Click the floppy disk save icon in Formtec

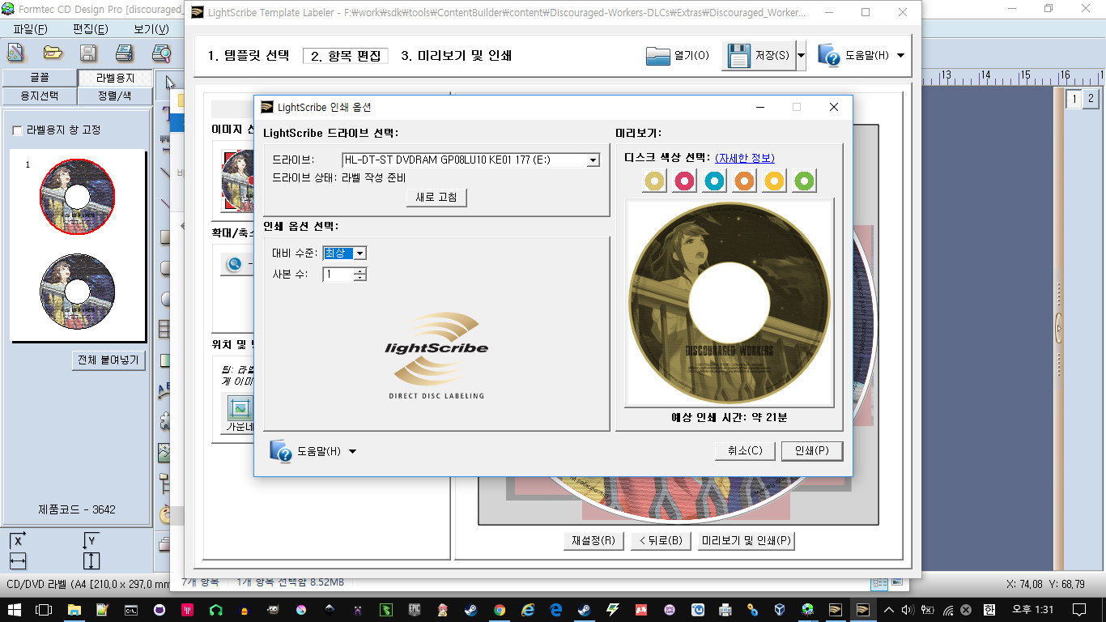pyautogui.click(x=88, y=53)
